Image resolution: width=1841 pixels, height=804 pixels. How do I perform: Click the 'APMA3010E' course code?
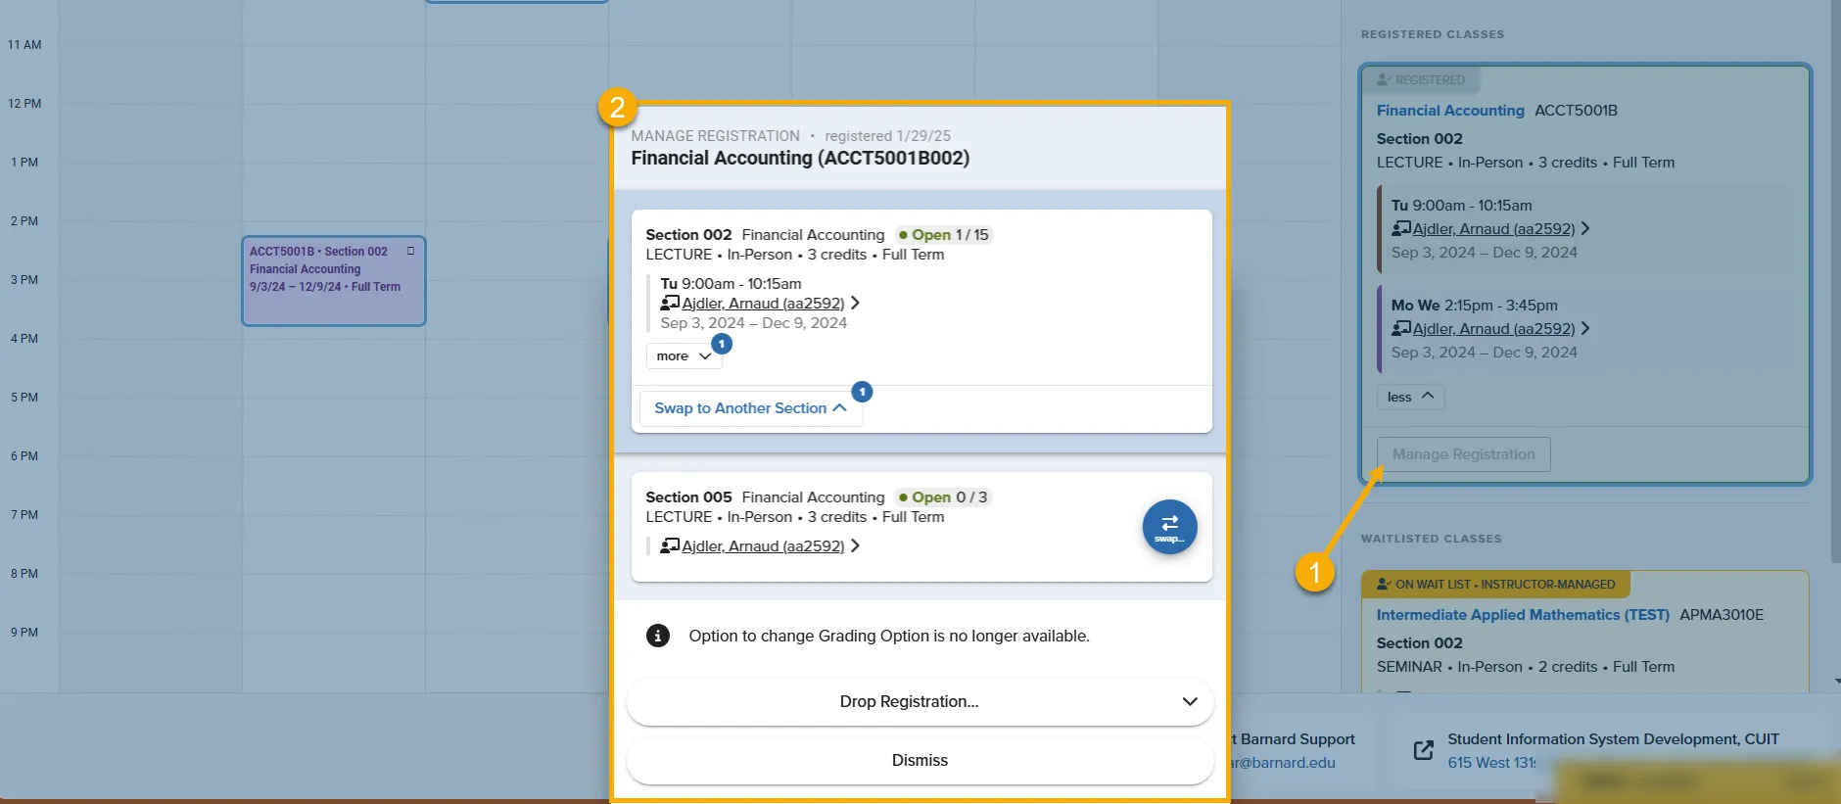(x=1722, y=615)
